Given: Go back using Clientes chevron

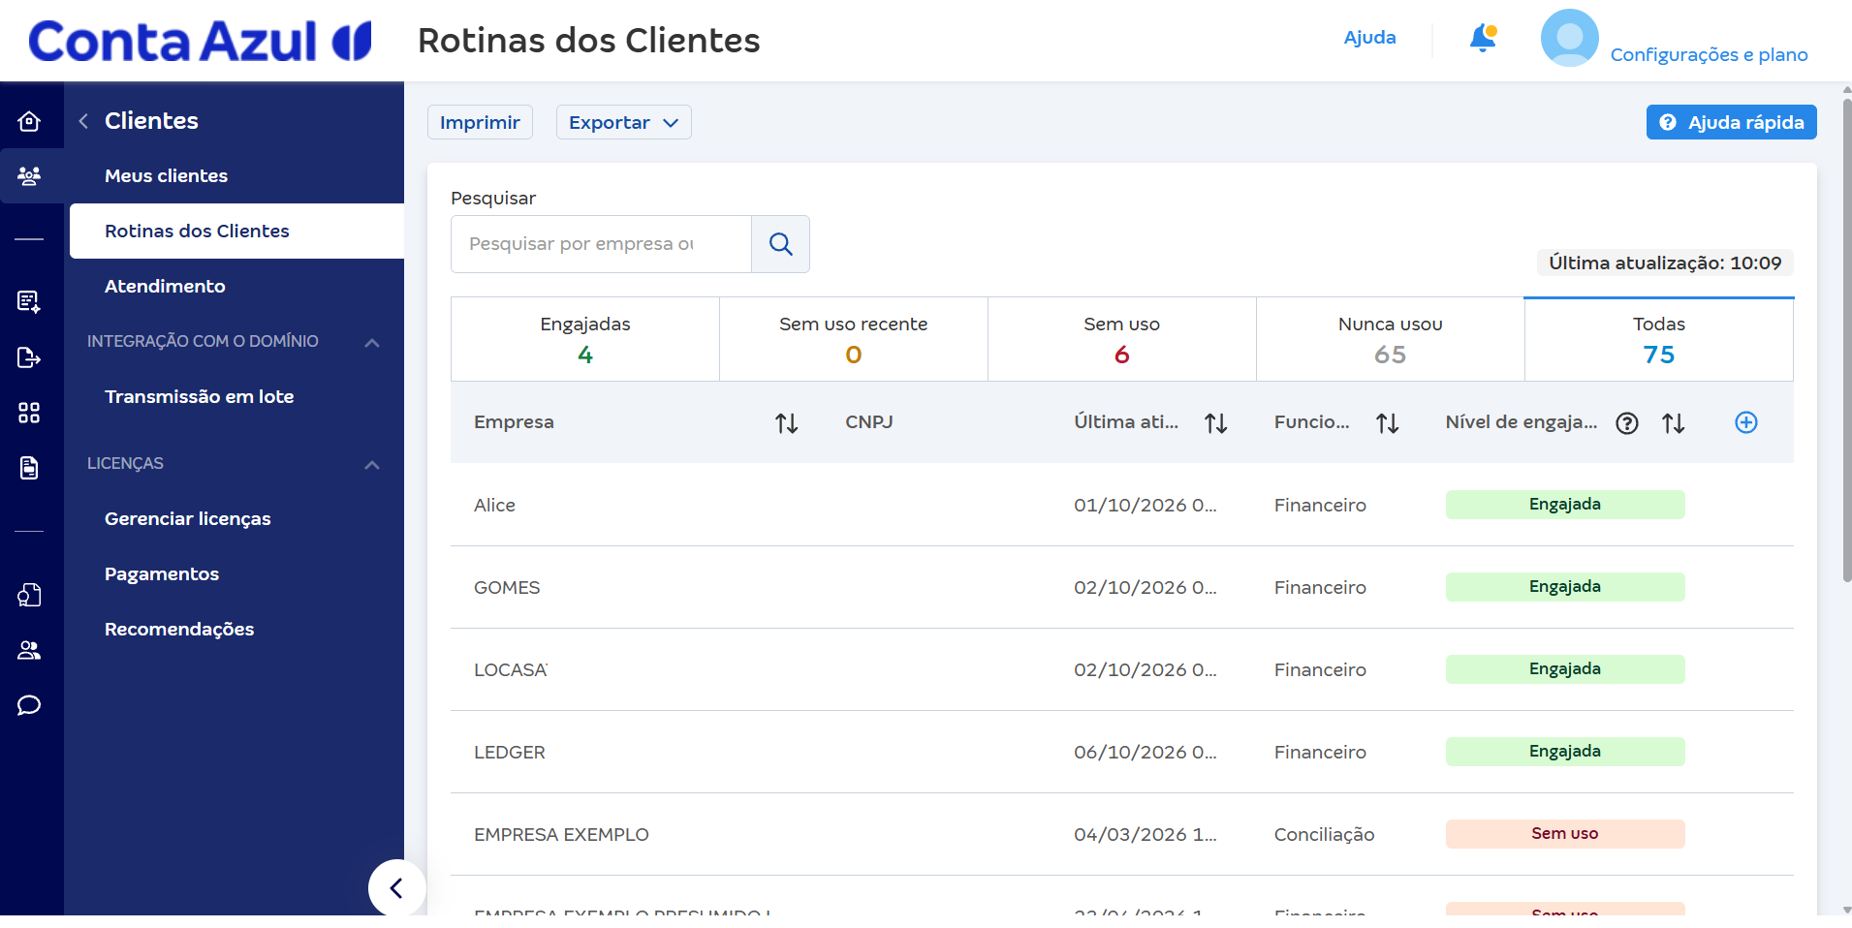Looking at the screenshot, I should pos(84,121).
